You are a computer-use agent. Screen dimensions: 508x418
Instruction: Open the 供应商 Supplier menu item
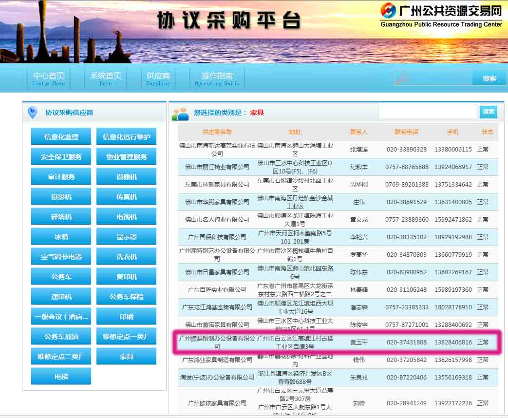(158, 79)
